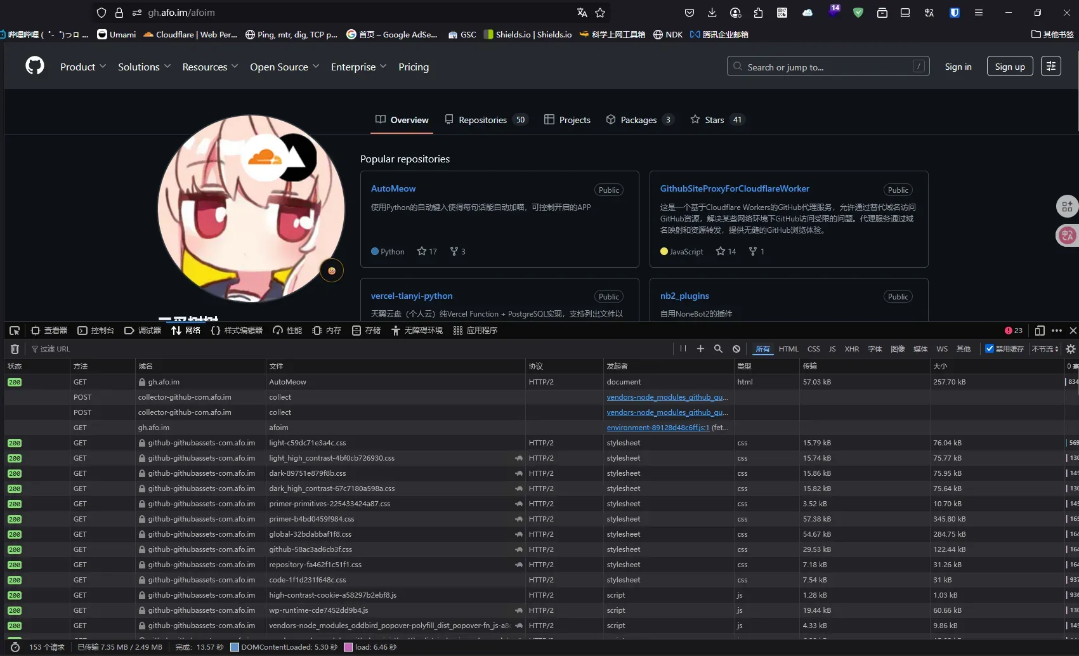Clear network log with the trash icon
The width and height of the screenshot is (1079, 656).
15,349
